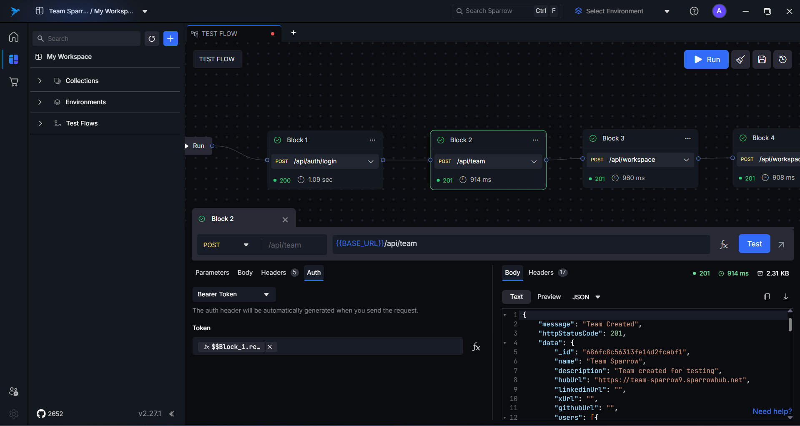Expand the Test Flows section

click(x=40, y=123)
